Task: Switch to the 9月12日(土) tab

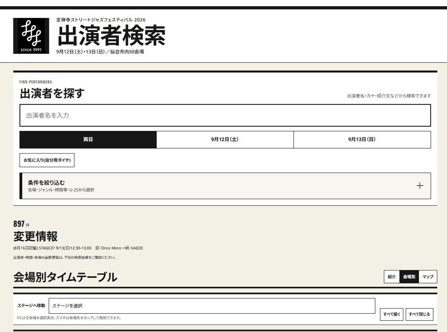Action: [225, 139]
